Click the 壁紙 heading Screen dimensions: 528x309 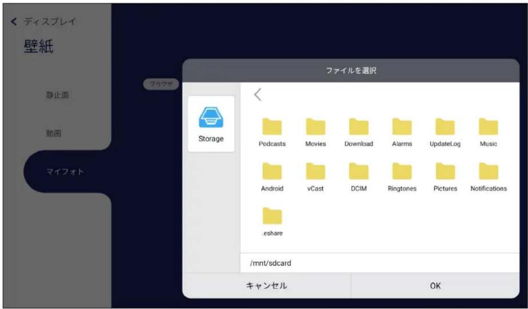tap(39, 46)
